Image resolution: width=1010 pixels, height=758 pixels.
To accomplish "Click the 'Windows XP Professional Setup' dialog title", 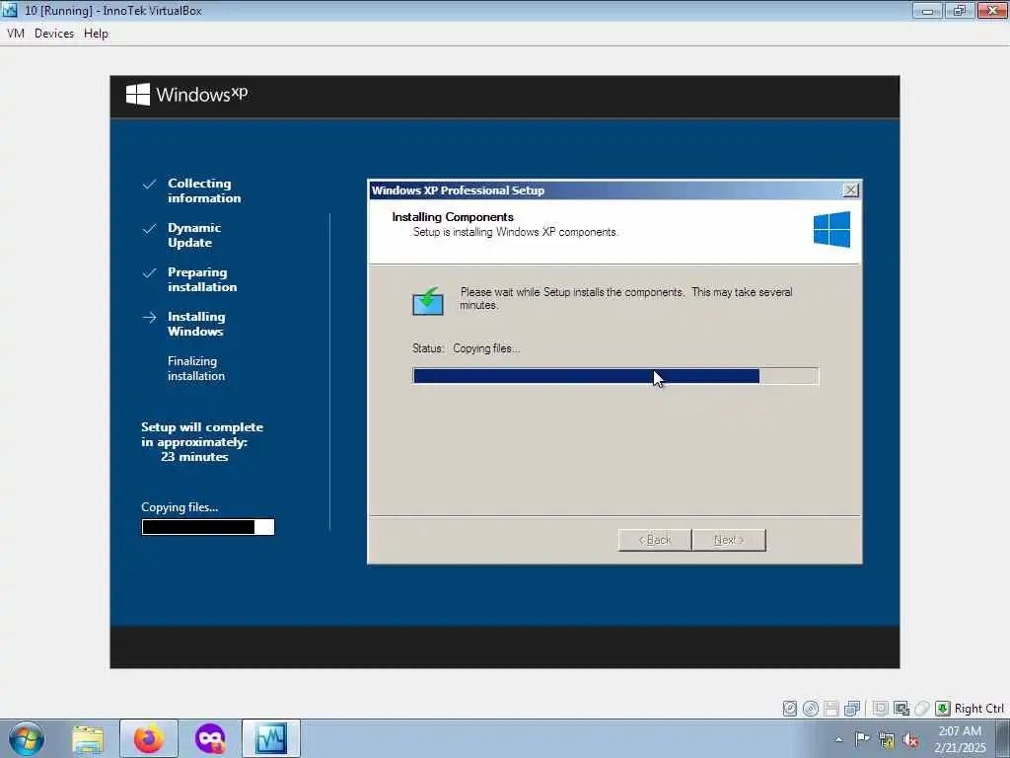I will (x=458, y=190).
